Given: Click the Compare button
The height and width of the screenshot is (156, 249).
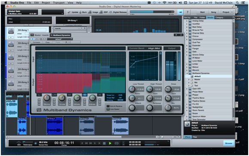Looking at the screenshot, I should coord(36,42).
